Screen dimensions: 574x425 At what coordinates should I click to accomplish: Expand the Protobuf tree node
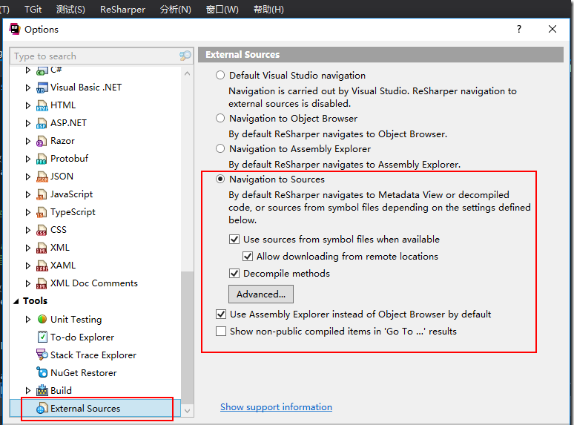(x=28, y=159)
